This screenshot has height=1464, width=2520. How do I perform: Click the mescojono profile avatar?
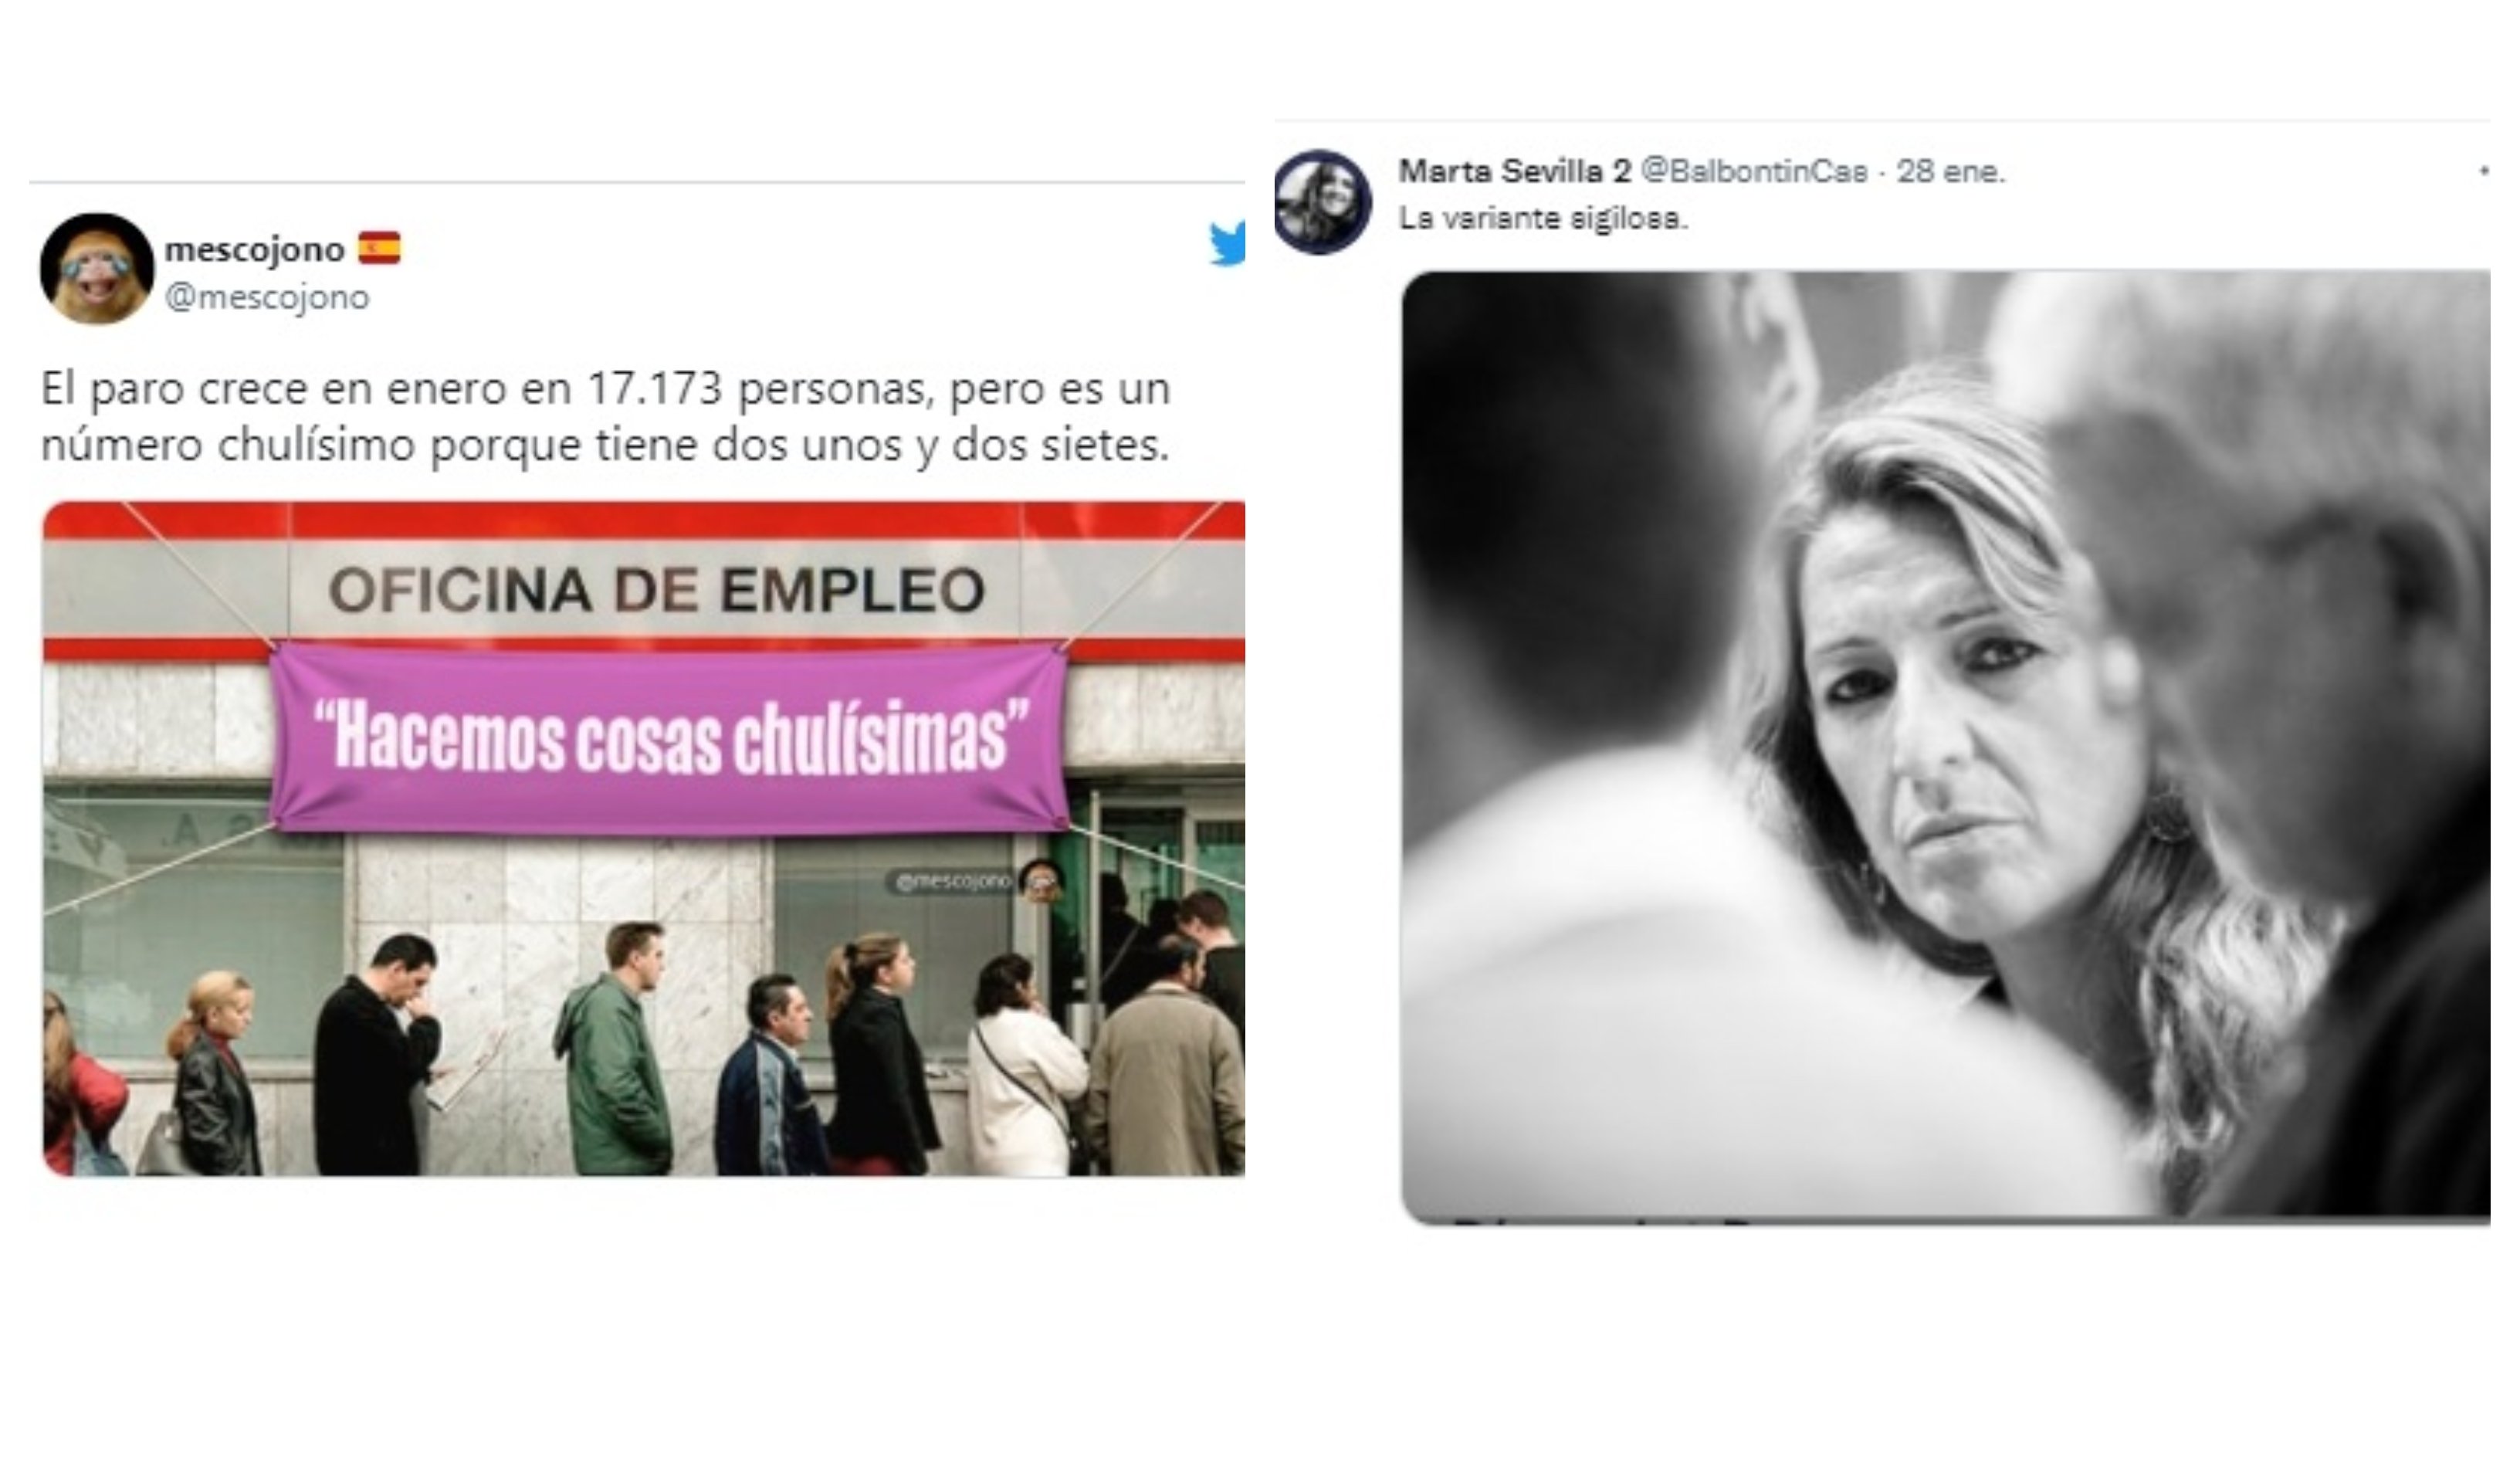(97, 269)
